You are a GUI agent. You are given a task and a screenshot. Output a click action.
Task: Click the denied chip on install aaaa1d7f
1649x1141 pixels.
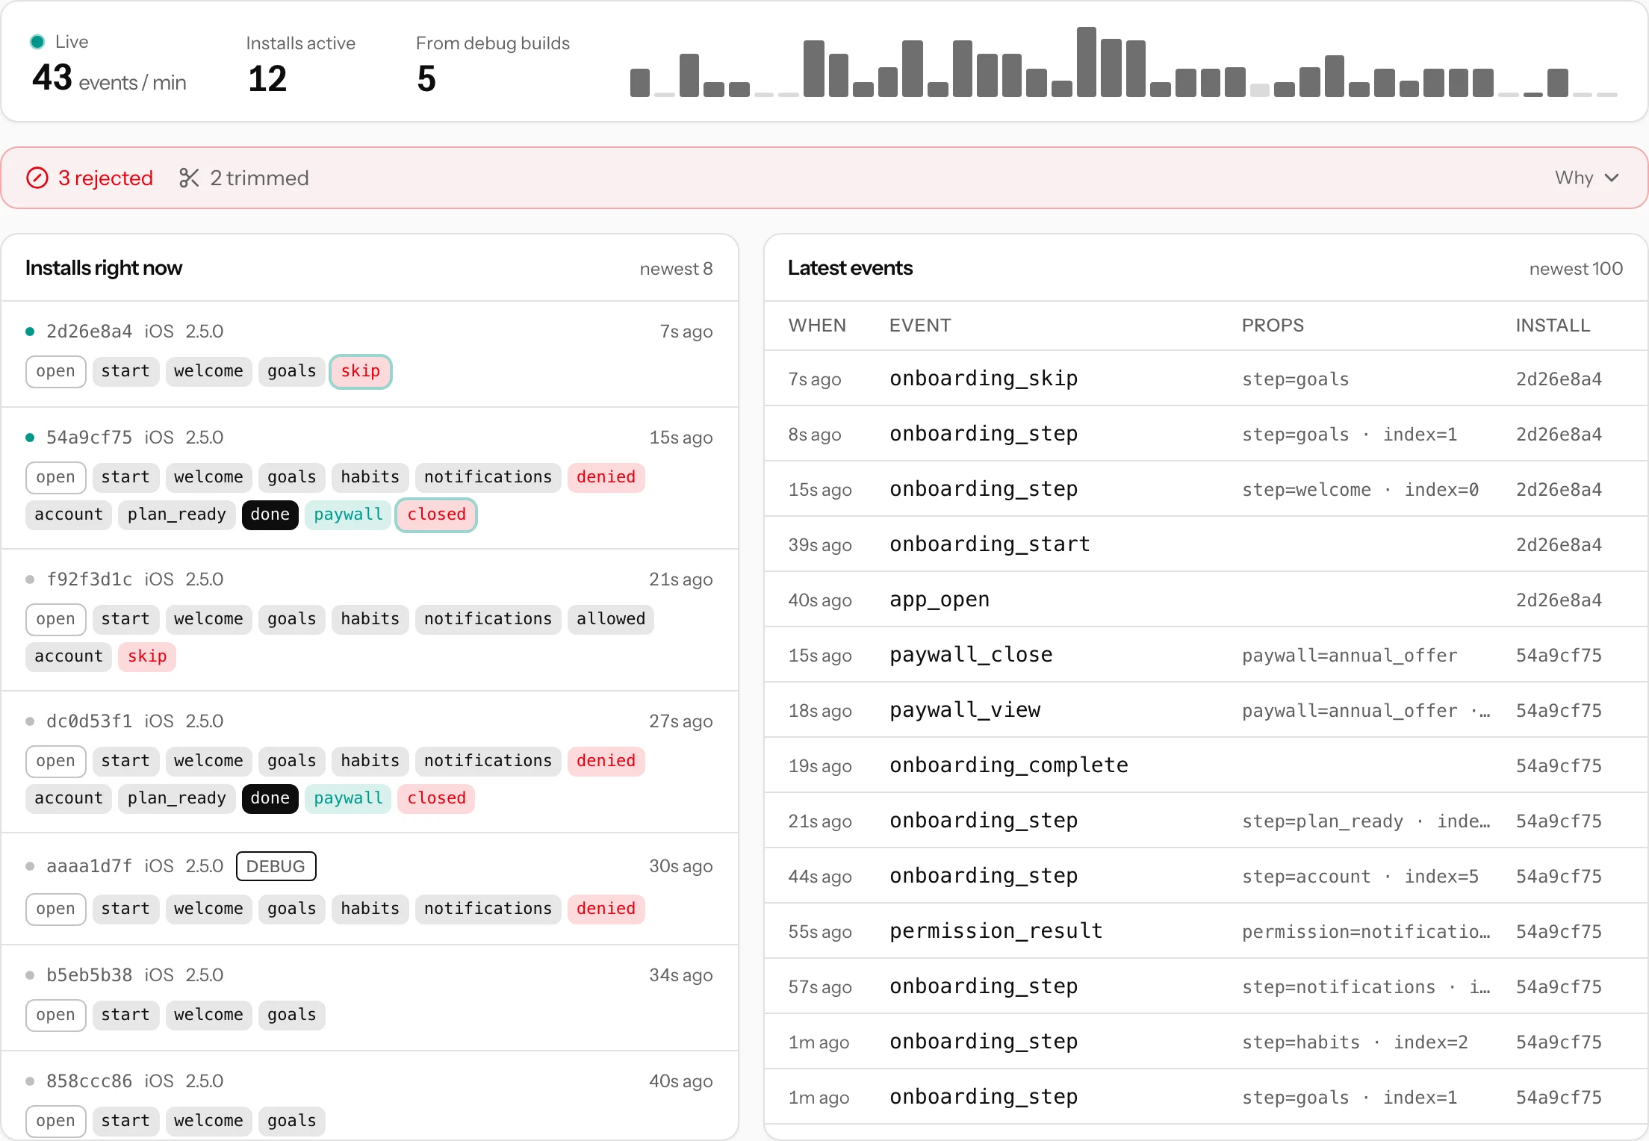[x=606, y=909]
